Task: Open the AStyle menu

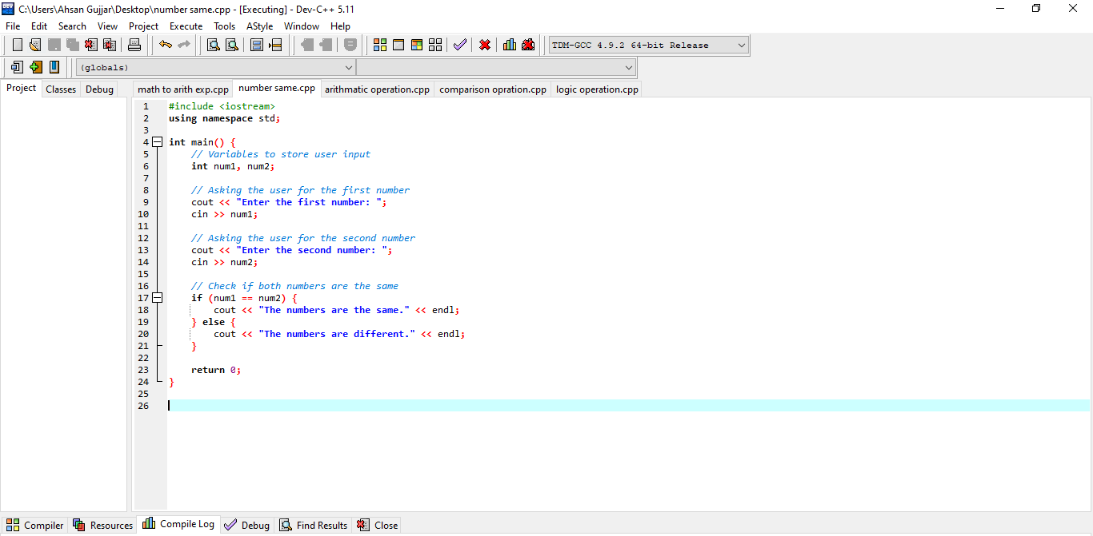Action: 260,26
